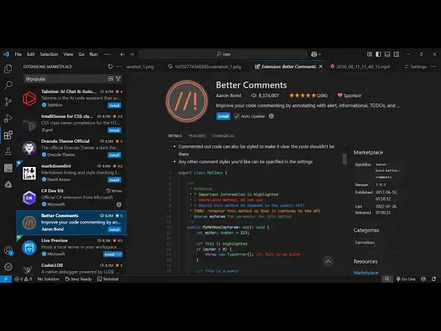Viewport: 441px width, 331px height.
Task: Open the Testing flask icon
Action: (8, 152)
